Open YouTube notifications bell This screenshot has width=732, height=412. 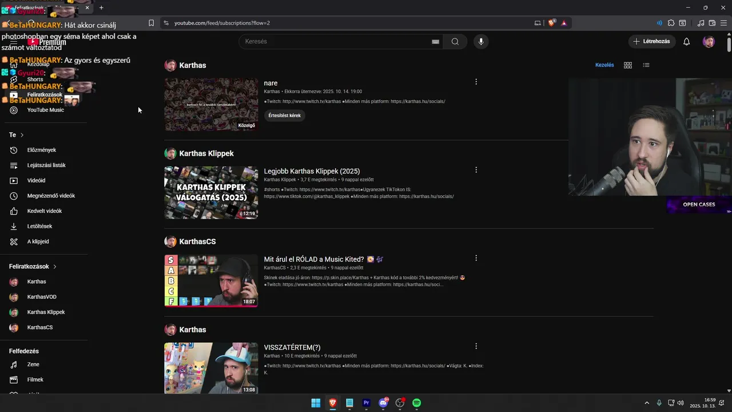pyautogui.click(x=686, y=41)
